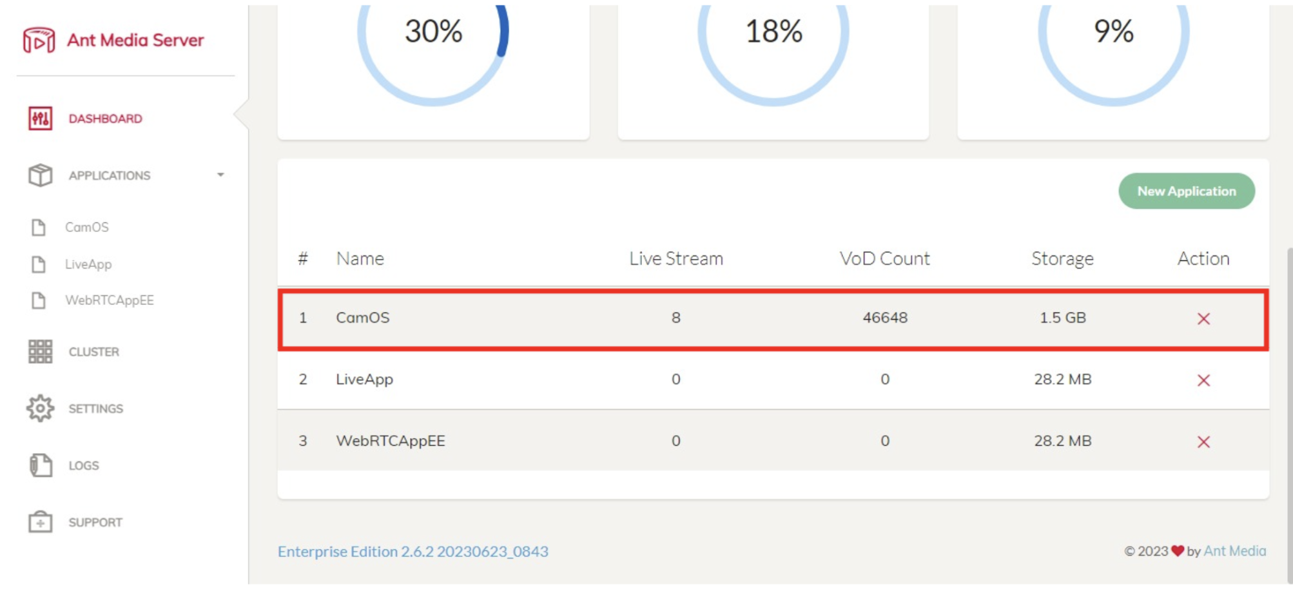1293x589 pixels.
Task: Click the WebRTCAppEE file icon in sidebar
Action: 39,300
